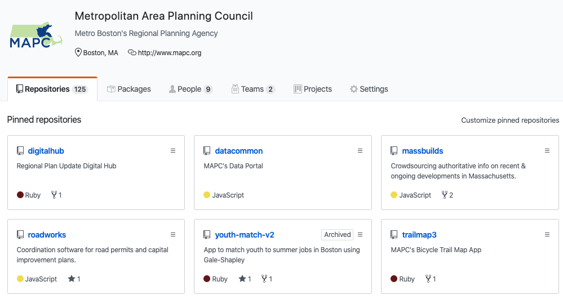Click 'Metro Boston's Regional Planning Agency' tagline

coord(146,33)
